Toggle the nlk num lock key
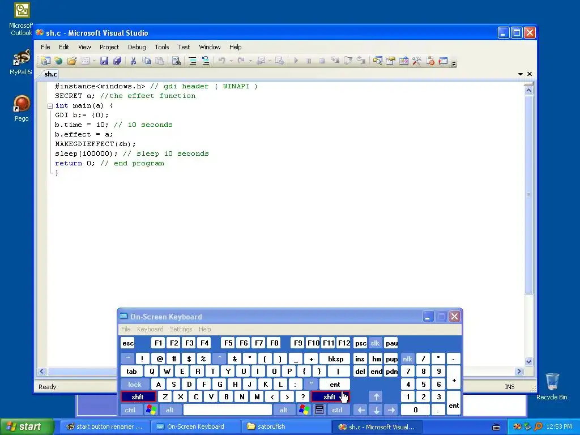580x435 pixels. tap(408, 359)
